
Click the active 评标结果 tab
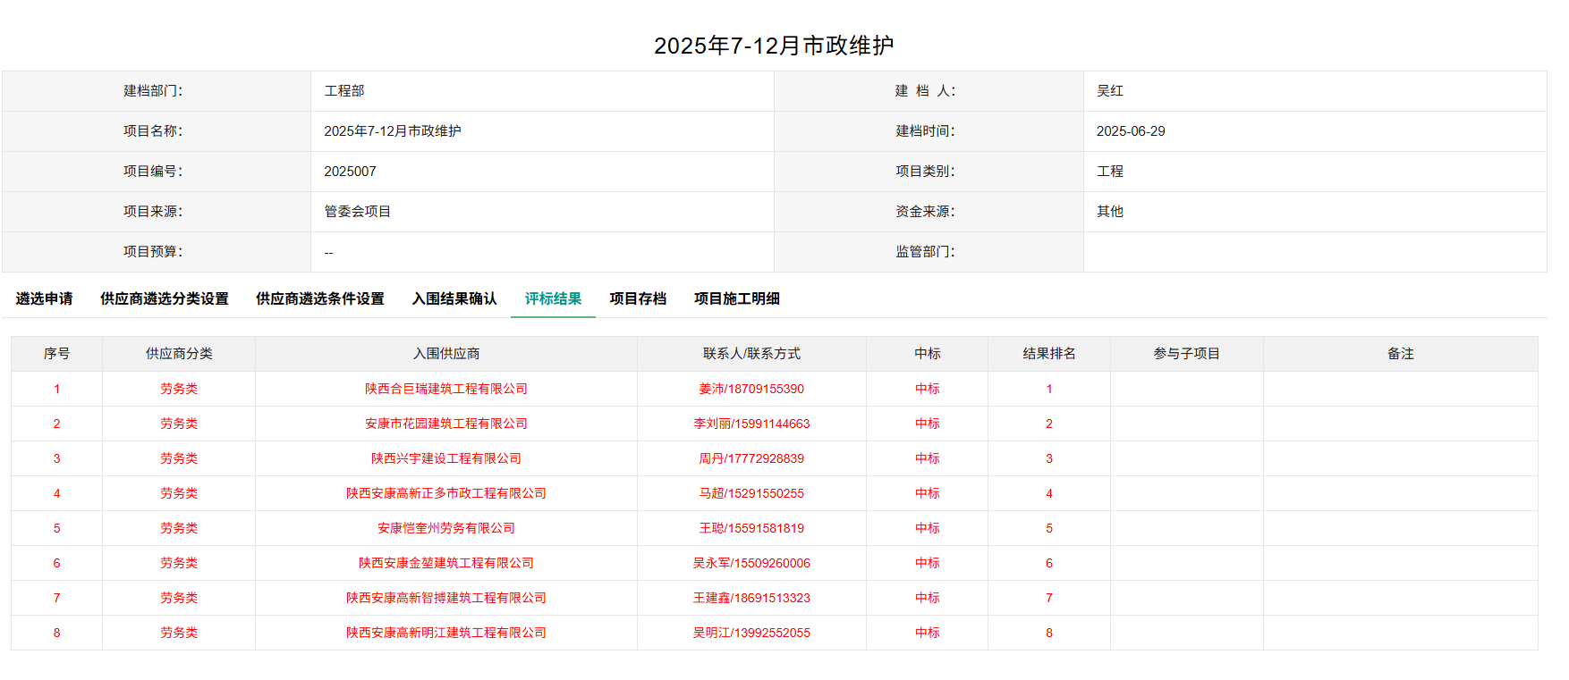[553, 298]
